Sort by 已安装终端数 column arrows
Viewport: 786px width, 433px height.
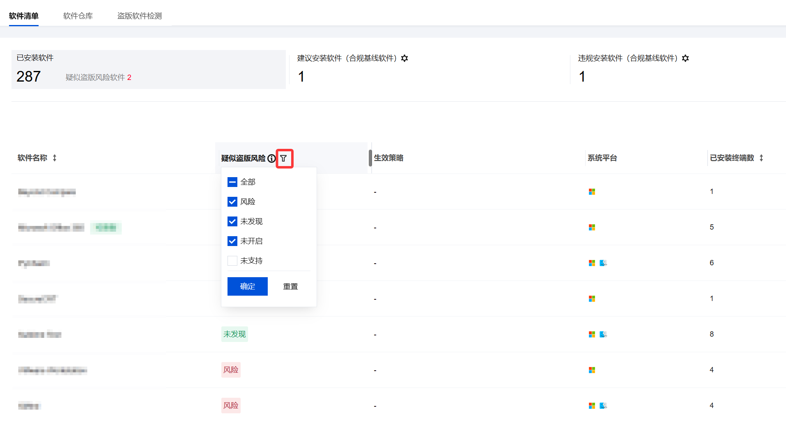pyautogui.click(x=761, y=158)
